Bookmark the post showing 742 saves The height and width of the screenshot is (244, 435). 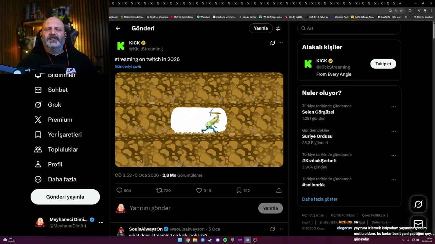239,190
